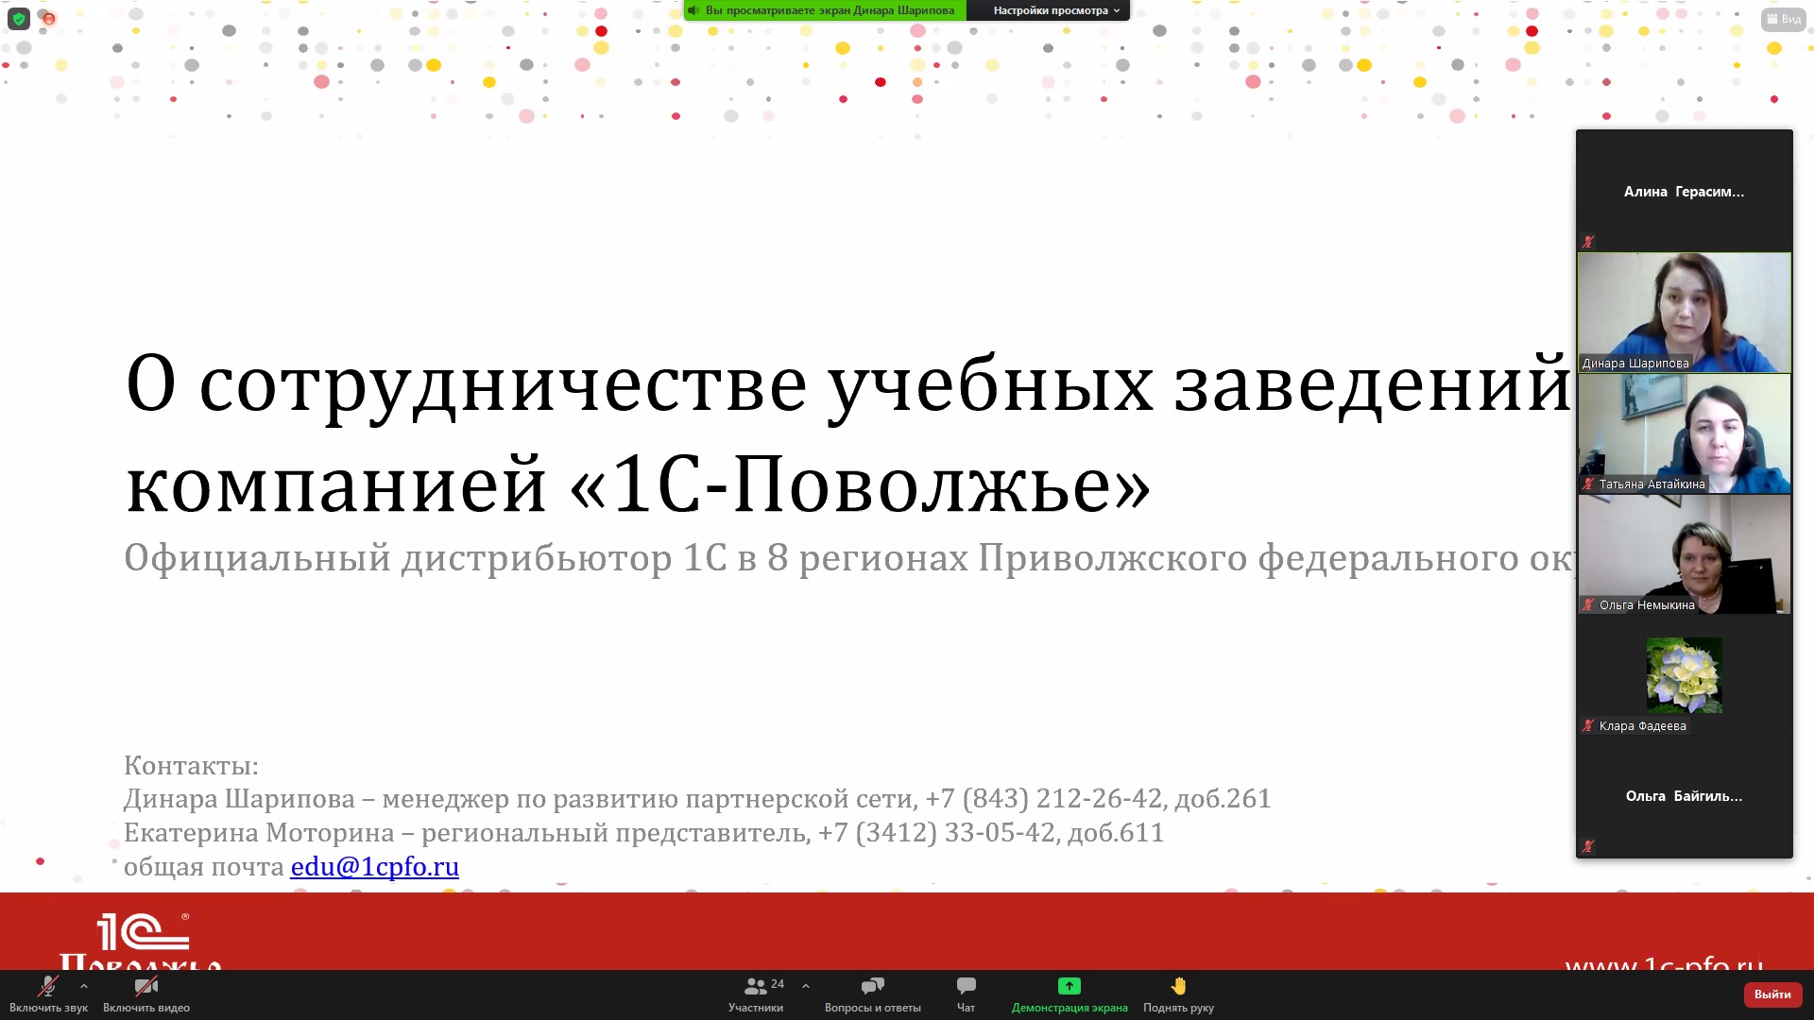Leave meeting with red Выйти button
The height and width of the screenshot is (1020, 1814).
point(1772,994)
